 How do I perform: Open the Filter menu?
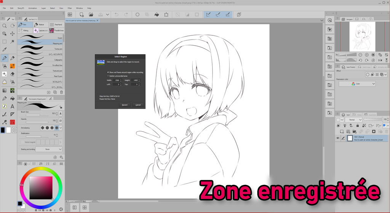click(70, 8)
